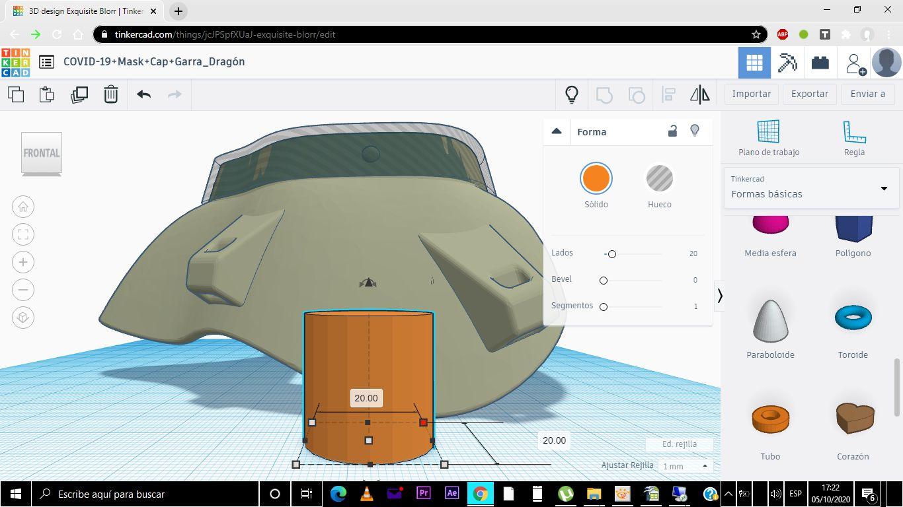
Task: Open the Align tool
Action: [668, 94]
